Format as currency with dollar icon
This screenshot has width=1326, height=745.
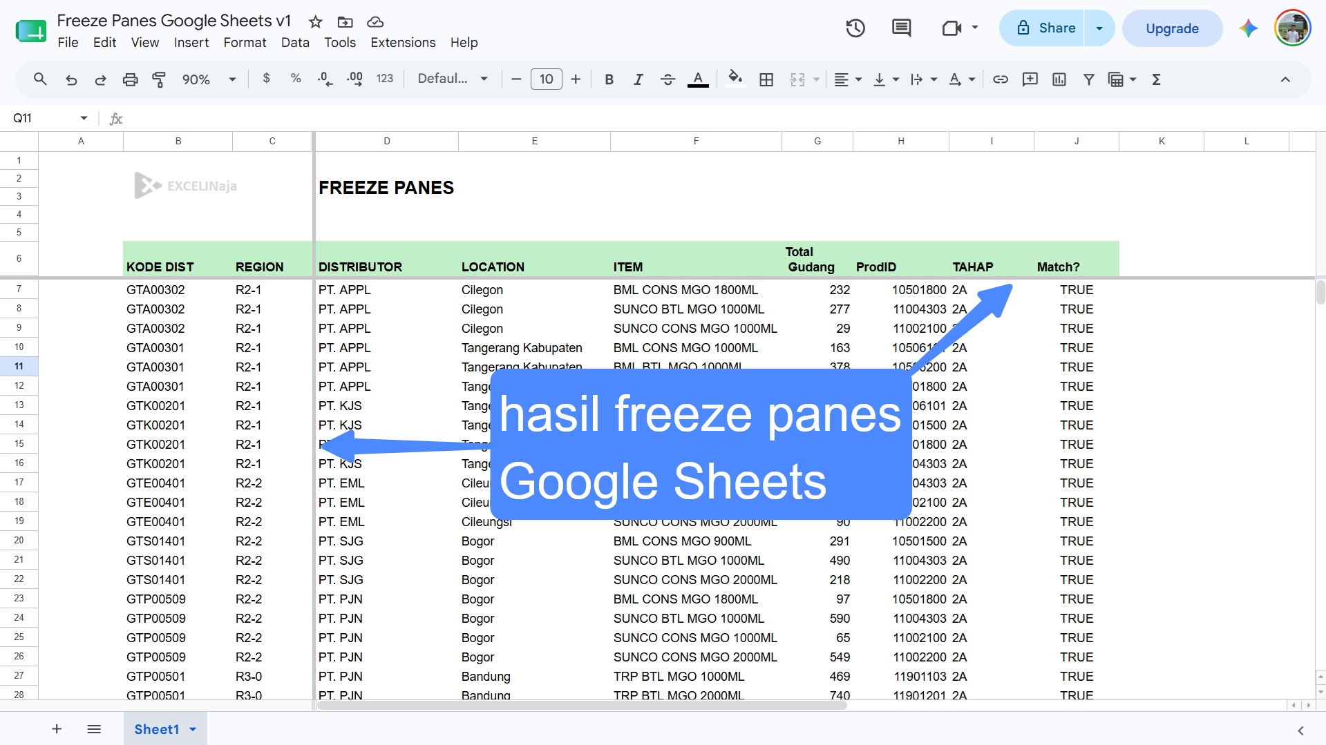[x=267, y=79]
